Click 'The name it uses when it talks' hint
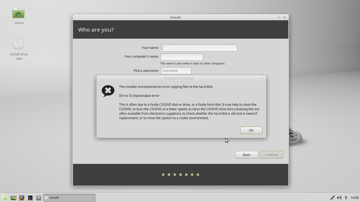This screenshot has width=360, height=202. point(193,63)
